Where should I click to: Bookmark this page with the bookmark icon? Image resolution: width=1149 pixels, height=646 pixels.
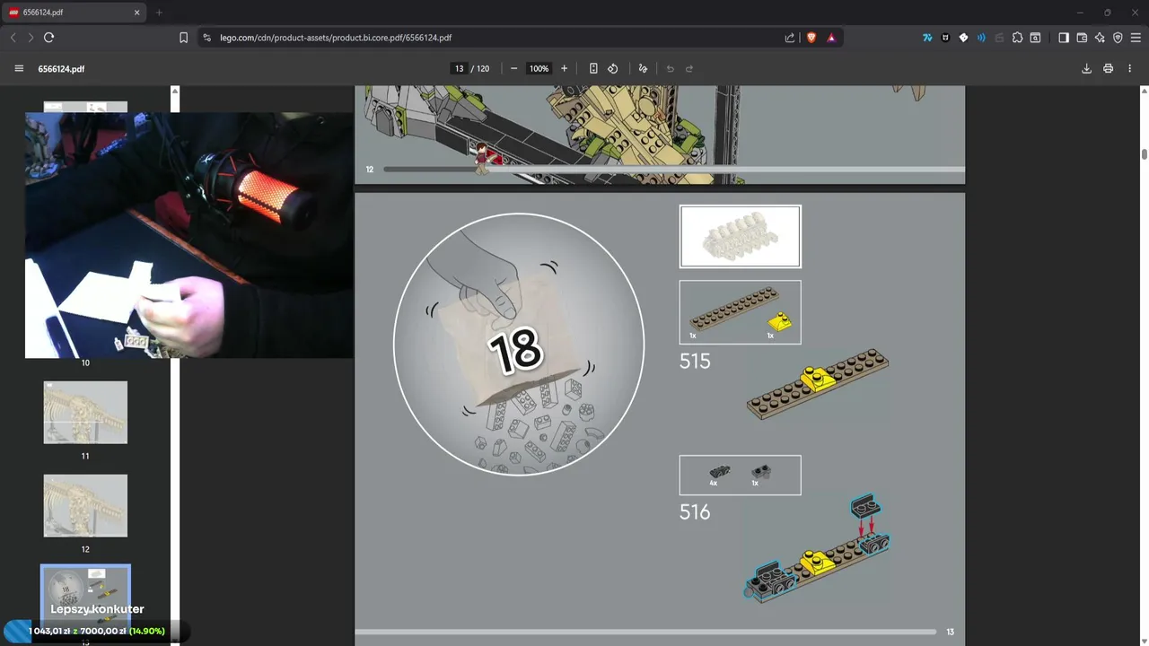(x=183, y=38)
